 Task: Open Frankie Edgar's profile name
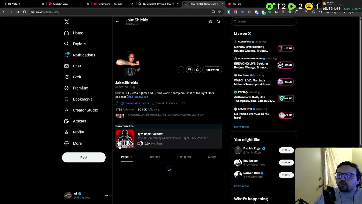click(252, 148)
